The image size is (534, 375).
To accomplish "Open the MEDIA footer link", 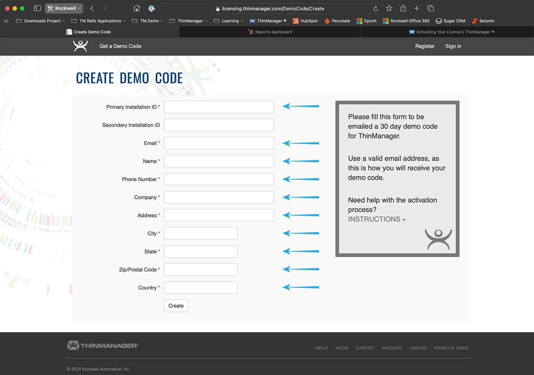I will coord(342,348).
